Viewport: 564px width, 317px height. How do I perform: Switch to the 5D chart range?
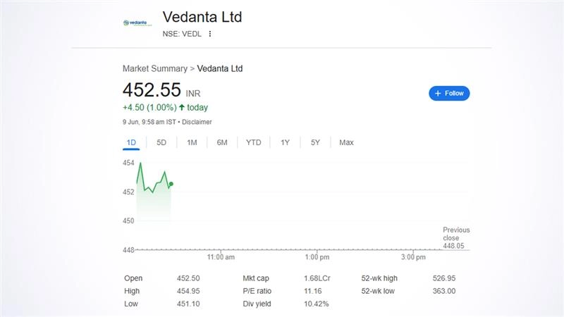pyautogui.click(x=161, y=142)
